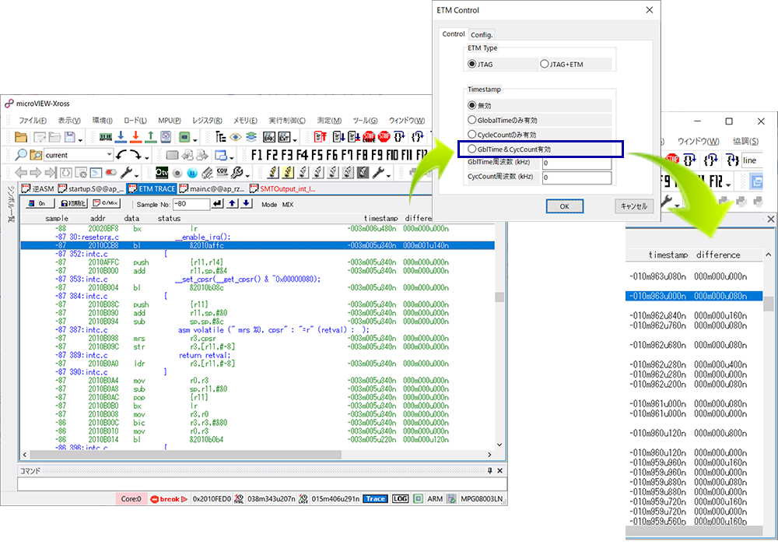Select the 無効 timestamp radio button

pyautogui.click(x=472, y=105)
